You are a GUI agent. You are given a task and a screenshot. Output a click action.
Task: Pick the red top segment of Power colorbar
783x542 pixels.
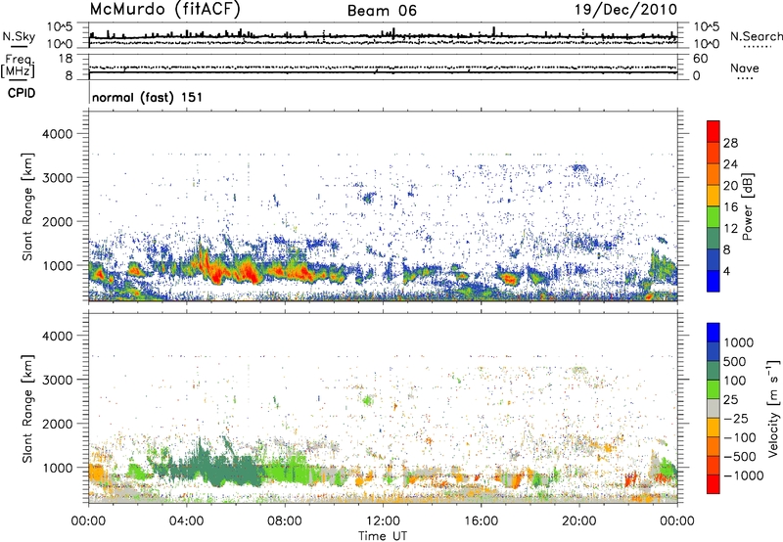pyautogui.click(x=714, y=131)
